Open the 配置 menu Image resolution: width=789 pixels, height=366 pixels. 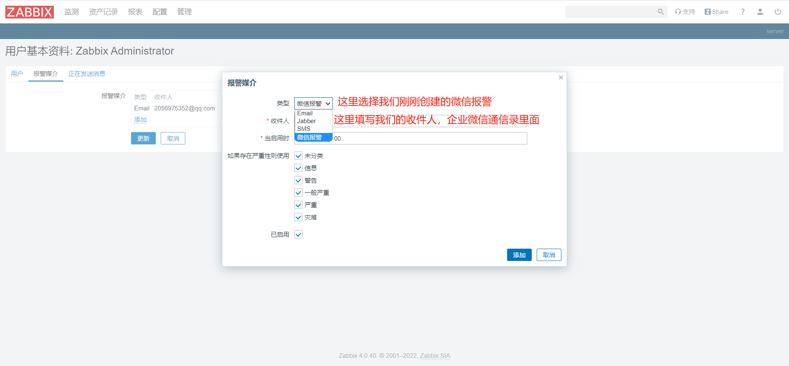pyautogui.click(x=160, y=12)
